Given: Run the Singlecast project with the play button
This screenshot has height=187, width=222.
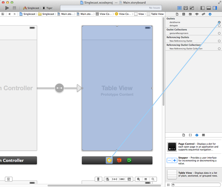Looking at the screenshot, I should pyautogui.click(x=7, y=8).
